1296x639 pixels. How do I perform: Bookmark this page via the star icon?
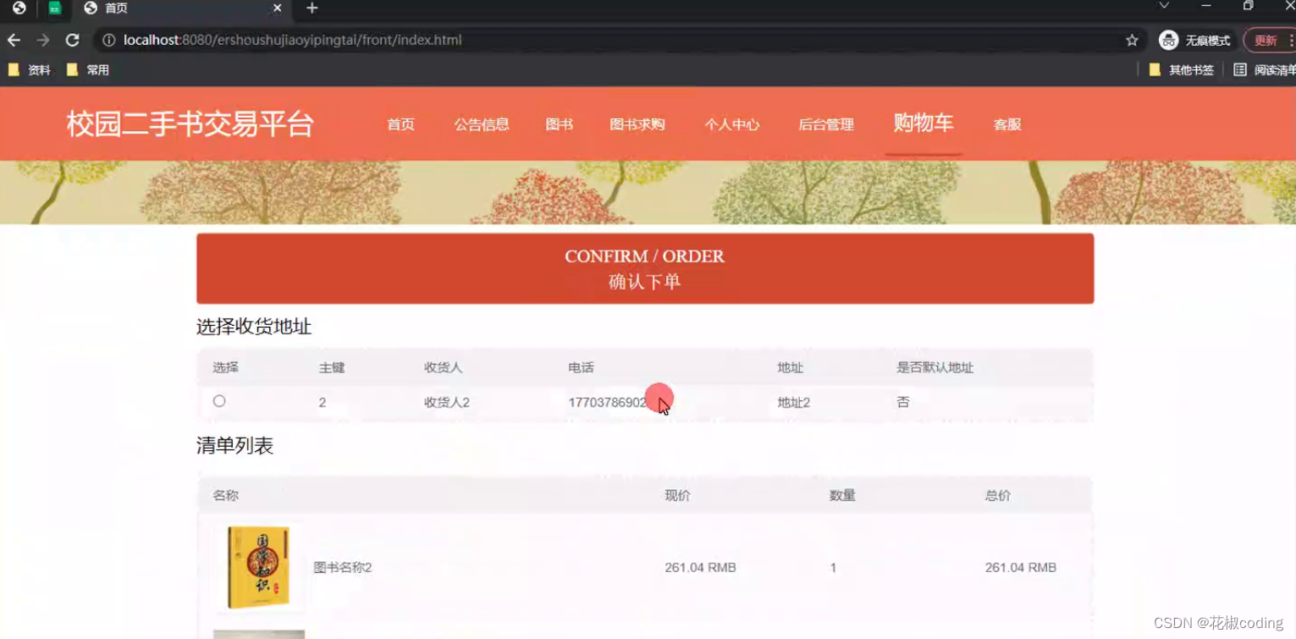(1133, 39)
